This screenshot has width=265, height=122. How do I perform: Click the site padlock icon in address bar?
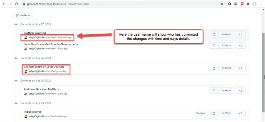click(x=24, y=4)
